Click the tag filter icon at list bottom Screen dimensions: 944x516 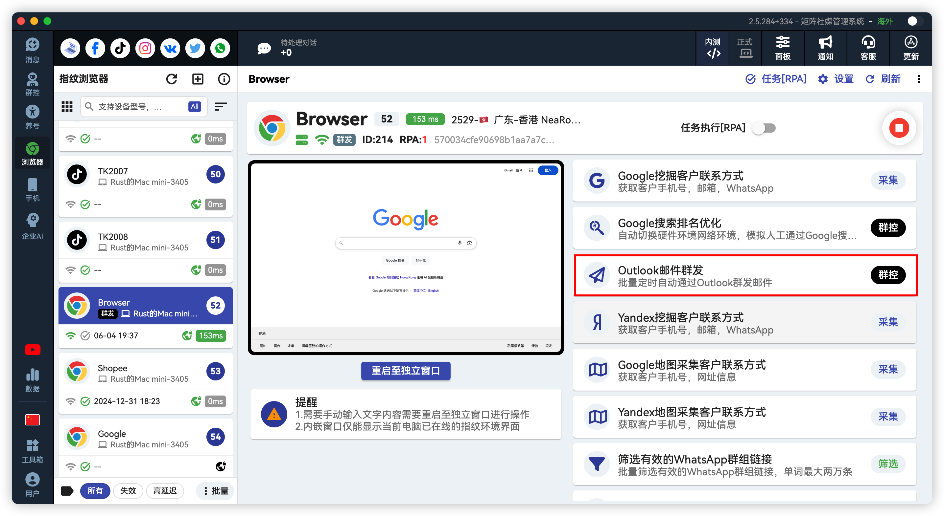(x=67, y=491)
